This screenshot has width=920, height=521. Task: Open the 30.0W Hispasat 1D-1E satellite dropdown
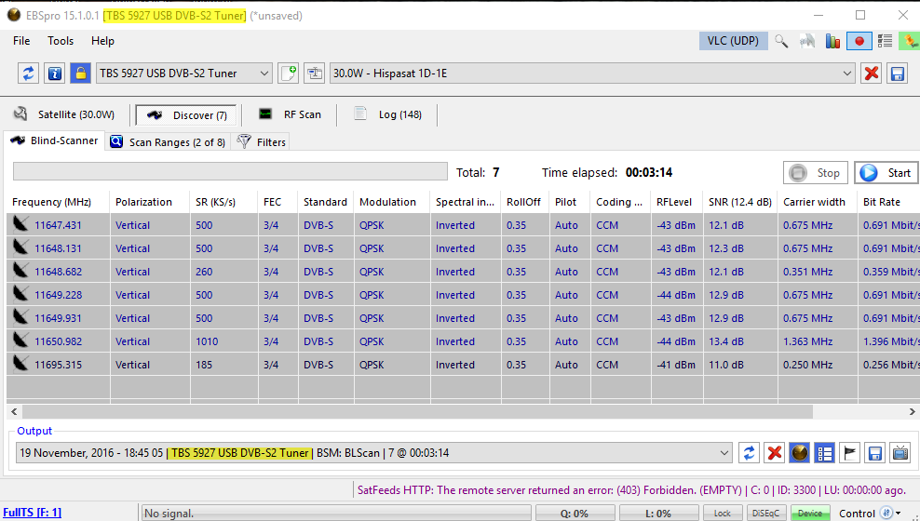(846, 73)
